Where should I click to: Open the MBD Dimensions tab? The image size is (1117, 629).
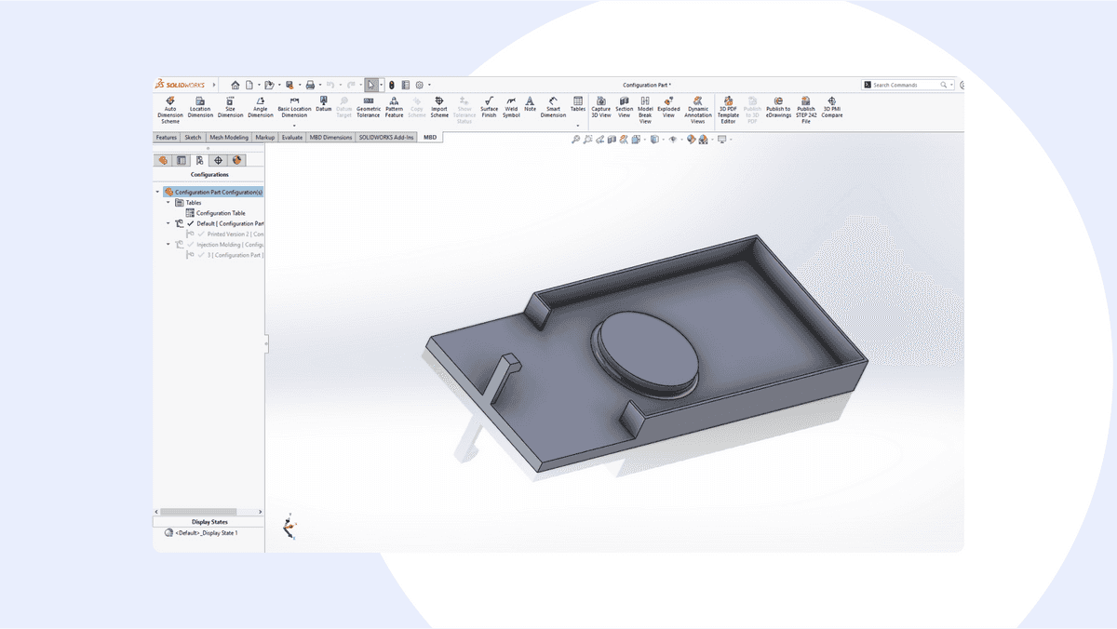[331, 138]
